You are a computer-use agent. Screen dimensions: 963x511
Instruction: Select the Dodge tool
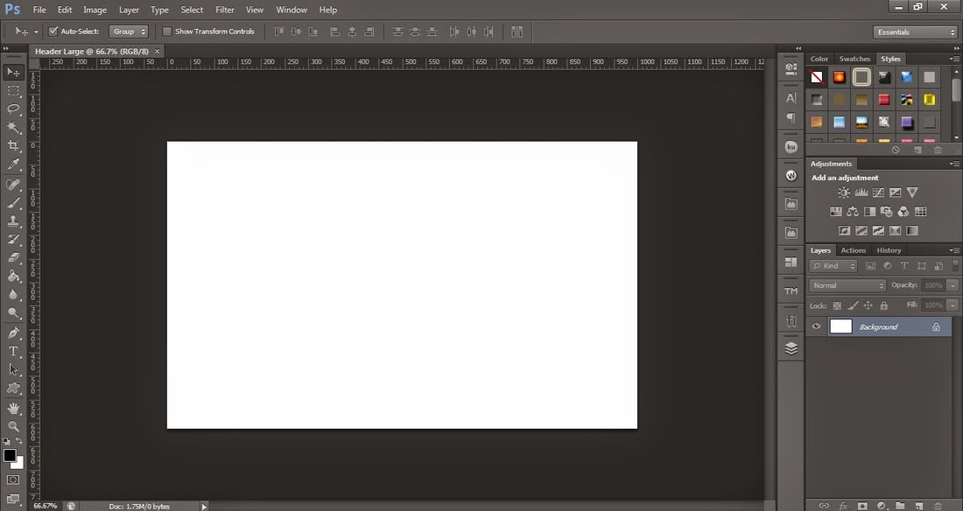(13, 313)
